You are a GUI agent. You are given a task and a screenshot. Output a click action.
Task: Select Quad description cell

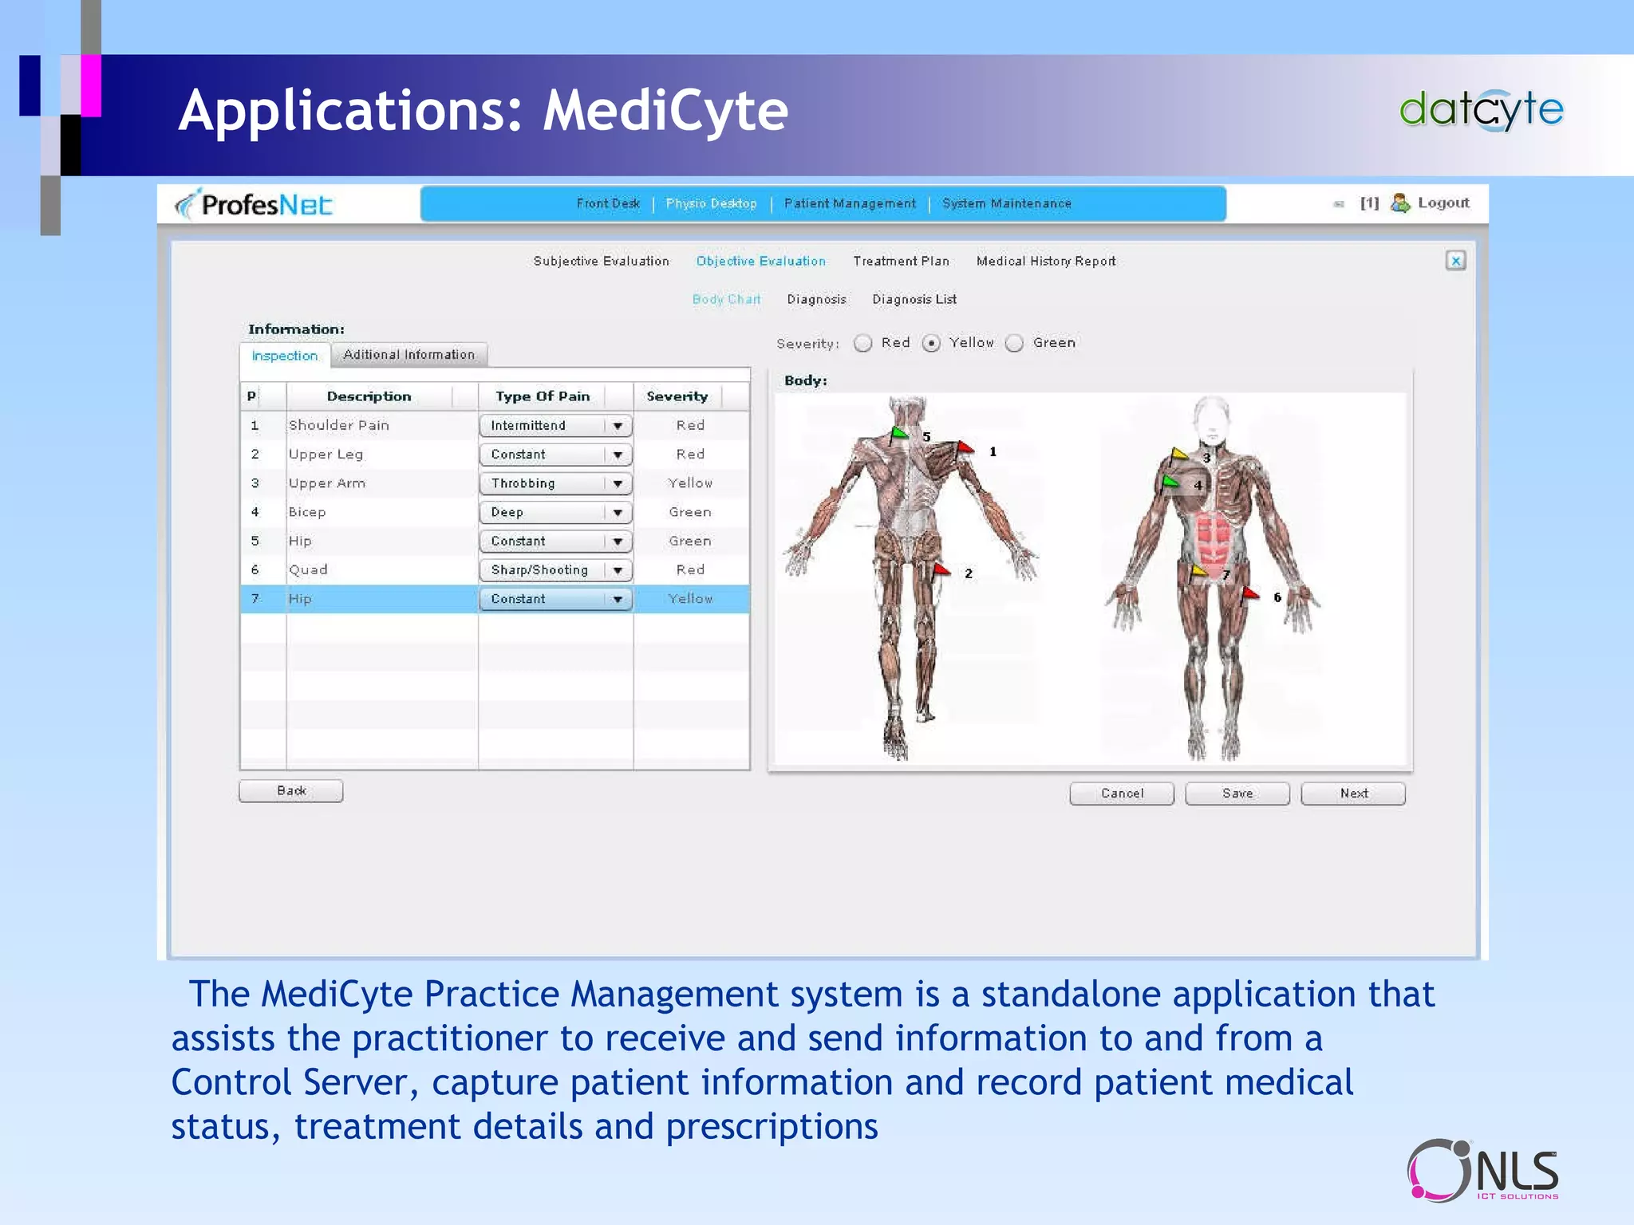point(381,569)
